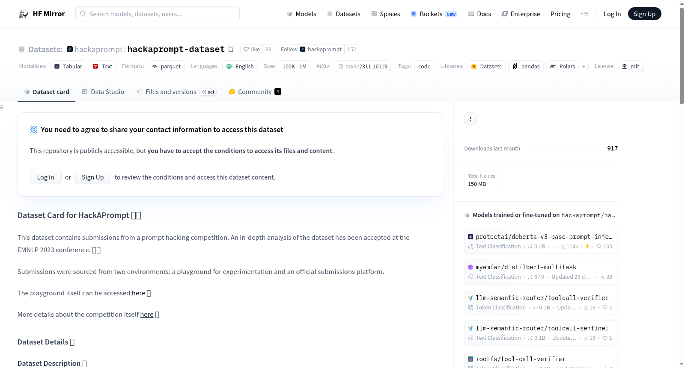Expand the +1 additional libraries indicator
685x368 pixels.
point(586,66)
